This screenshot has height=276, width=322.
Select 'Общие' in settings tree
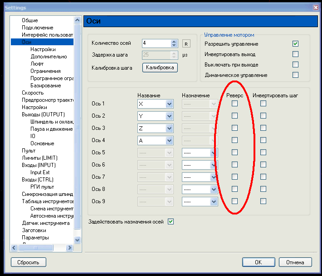[x=30, y=20]
